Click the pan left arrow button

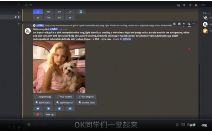pyautogui.click(x=38, y=108)
